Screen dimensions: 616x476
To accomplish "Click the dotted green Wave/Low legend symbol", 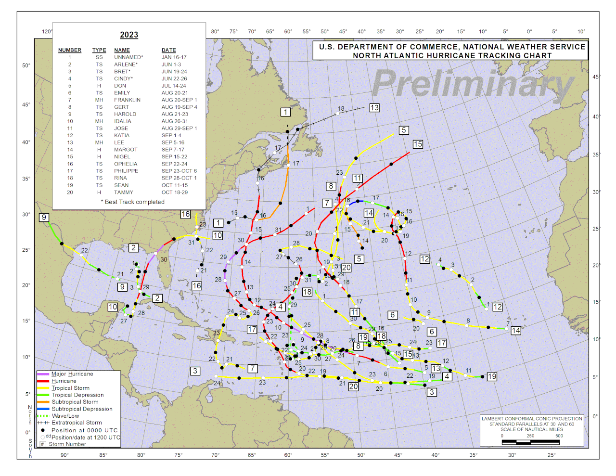I will [43, 416].
